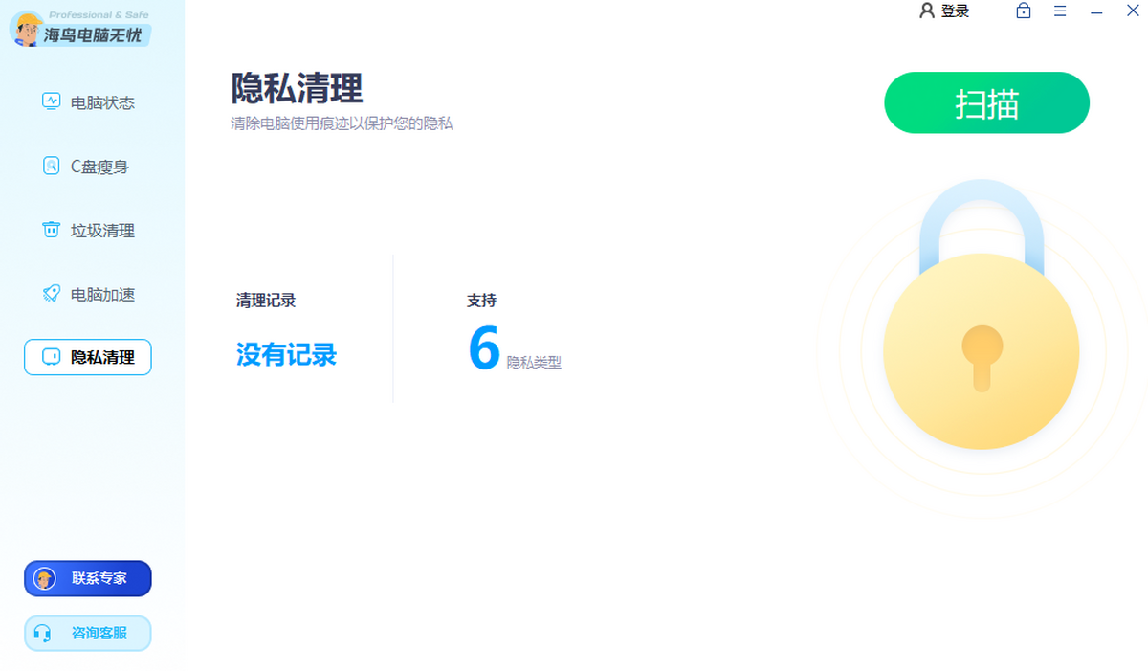Minimize the application window
The image size is (1148, 671).
1096,11
